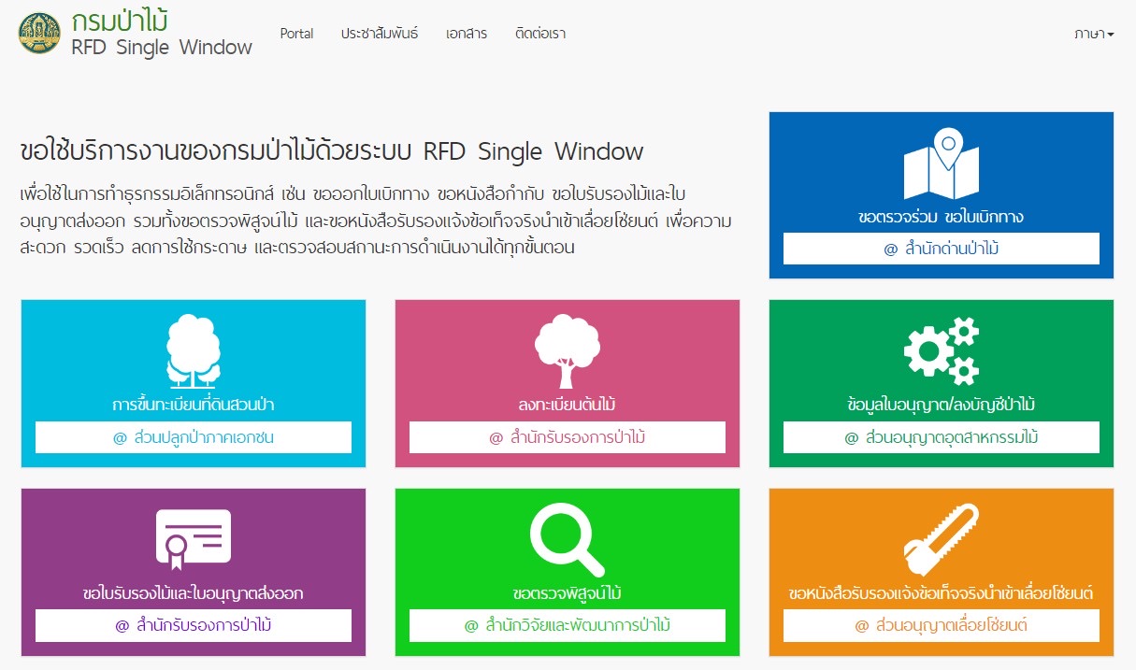Click the single tree icon on pink card

[567, 352]
